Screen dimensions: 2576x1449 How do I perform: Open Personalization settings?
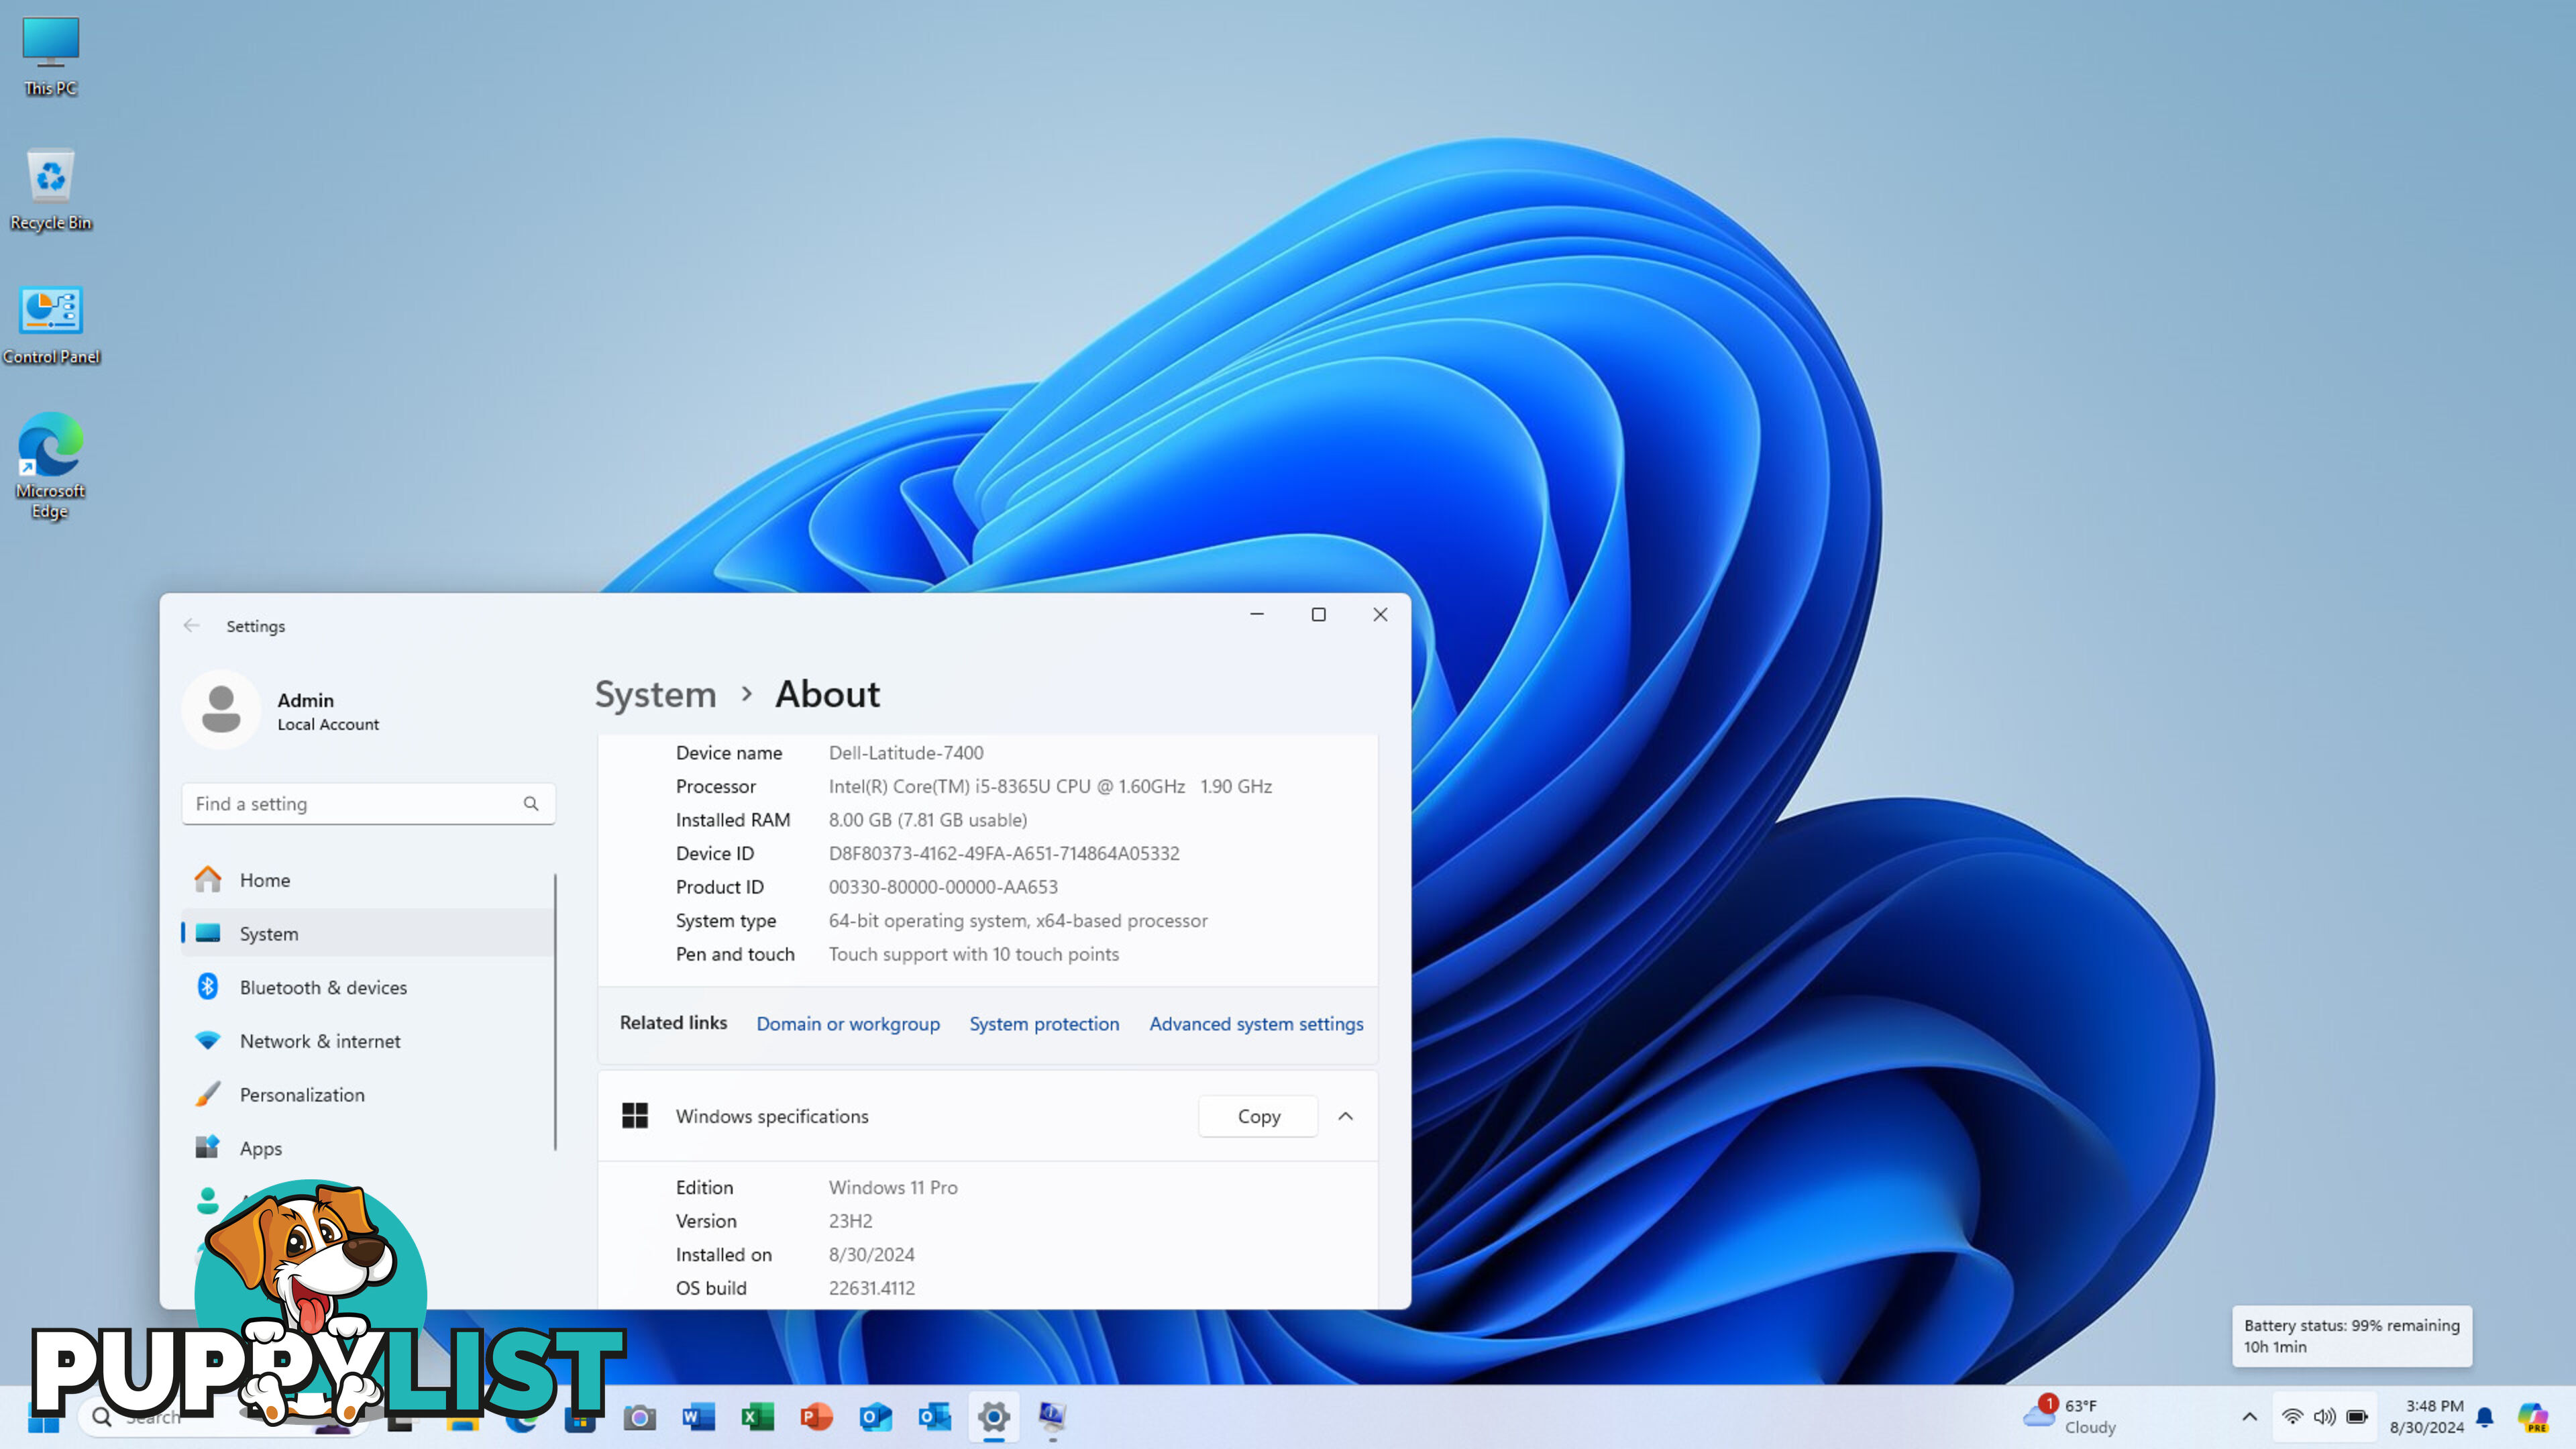click(367, 1095)
